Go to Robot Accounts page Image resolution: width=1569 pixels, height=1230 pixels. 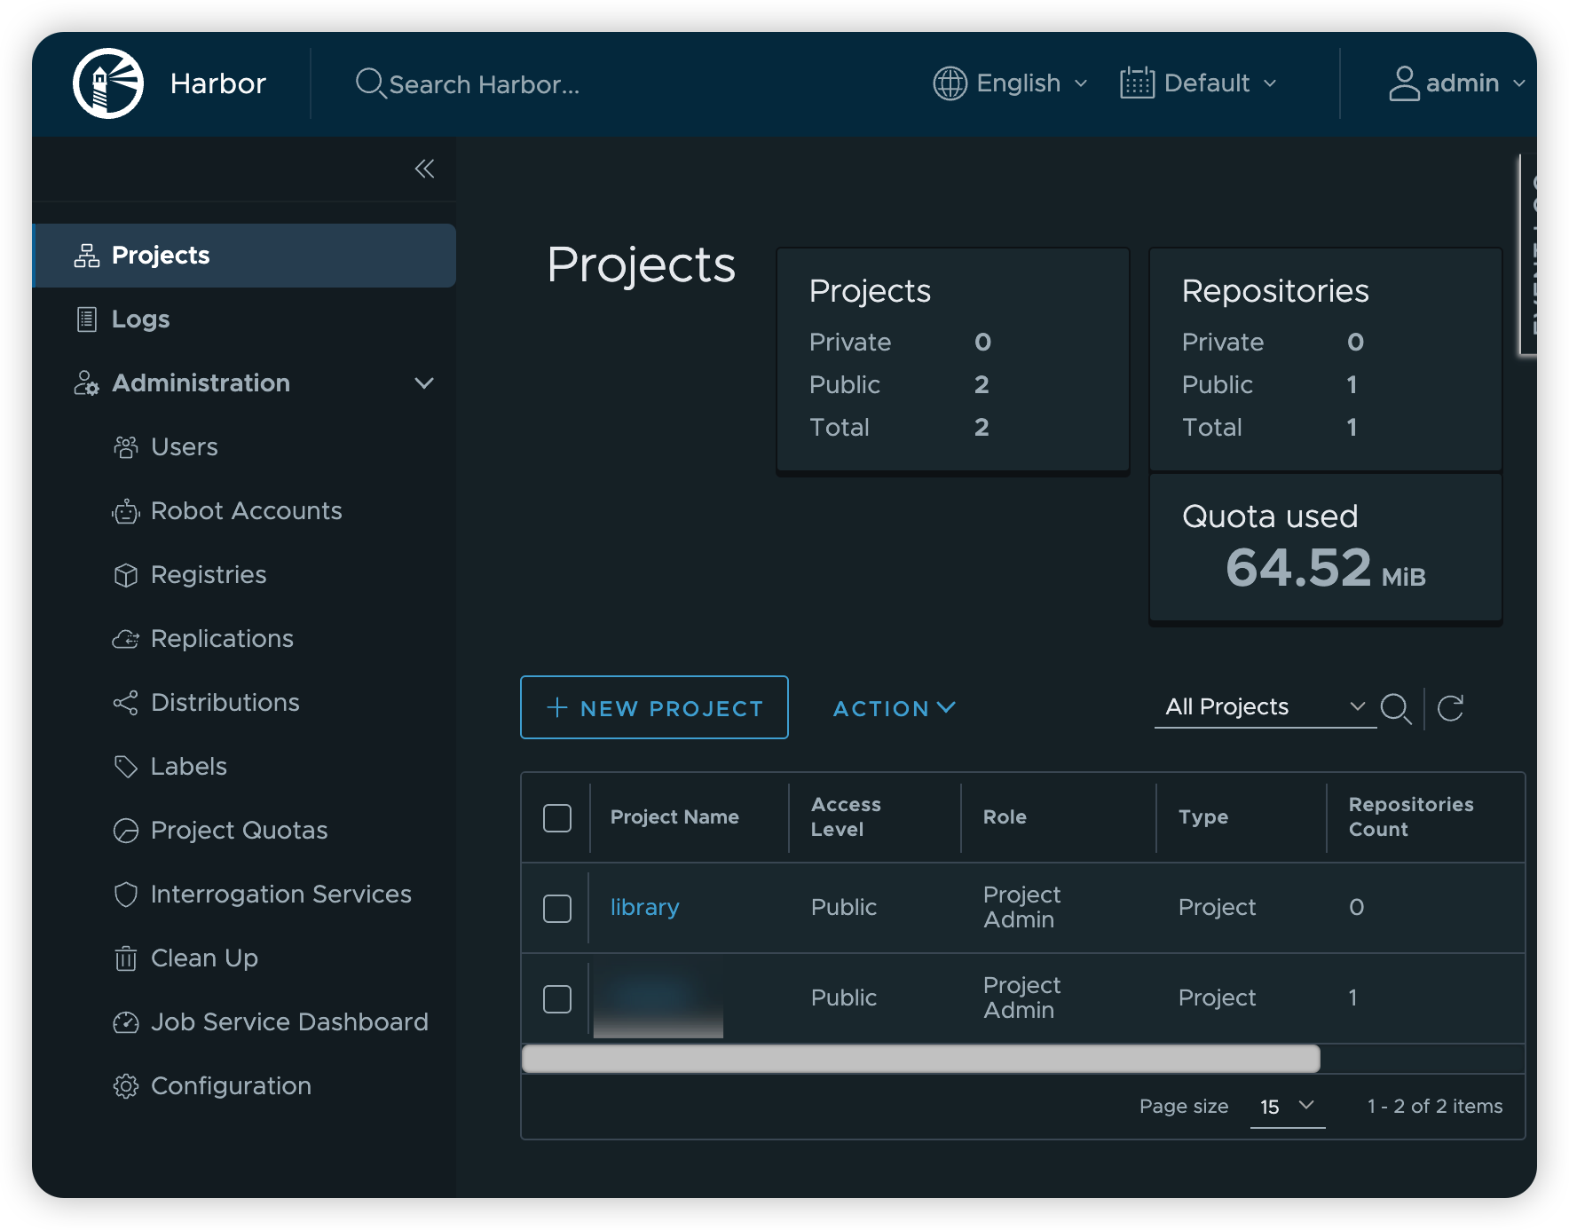[246, 511]
